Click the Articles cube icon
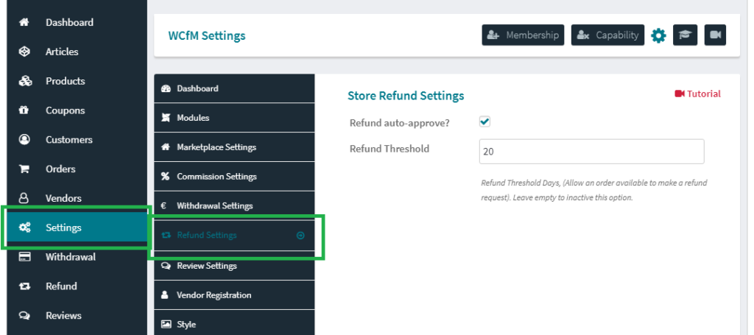The height and width of the screenshot is (335, 754). 24,52
